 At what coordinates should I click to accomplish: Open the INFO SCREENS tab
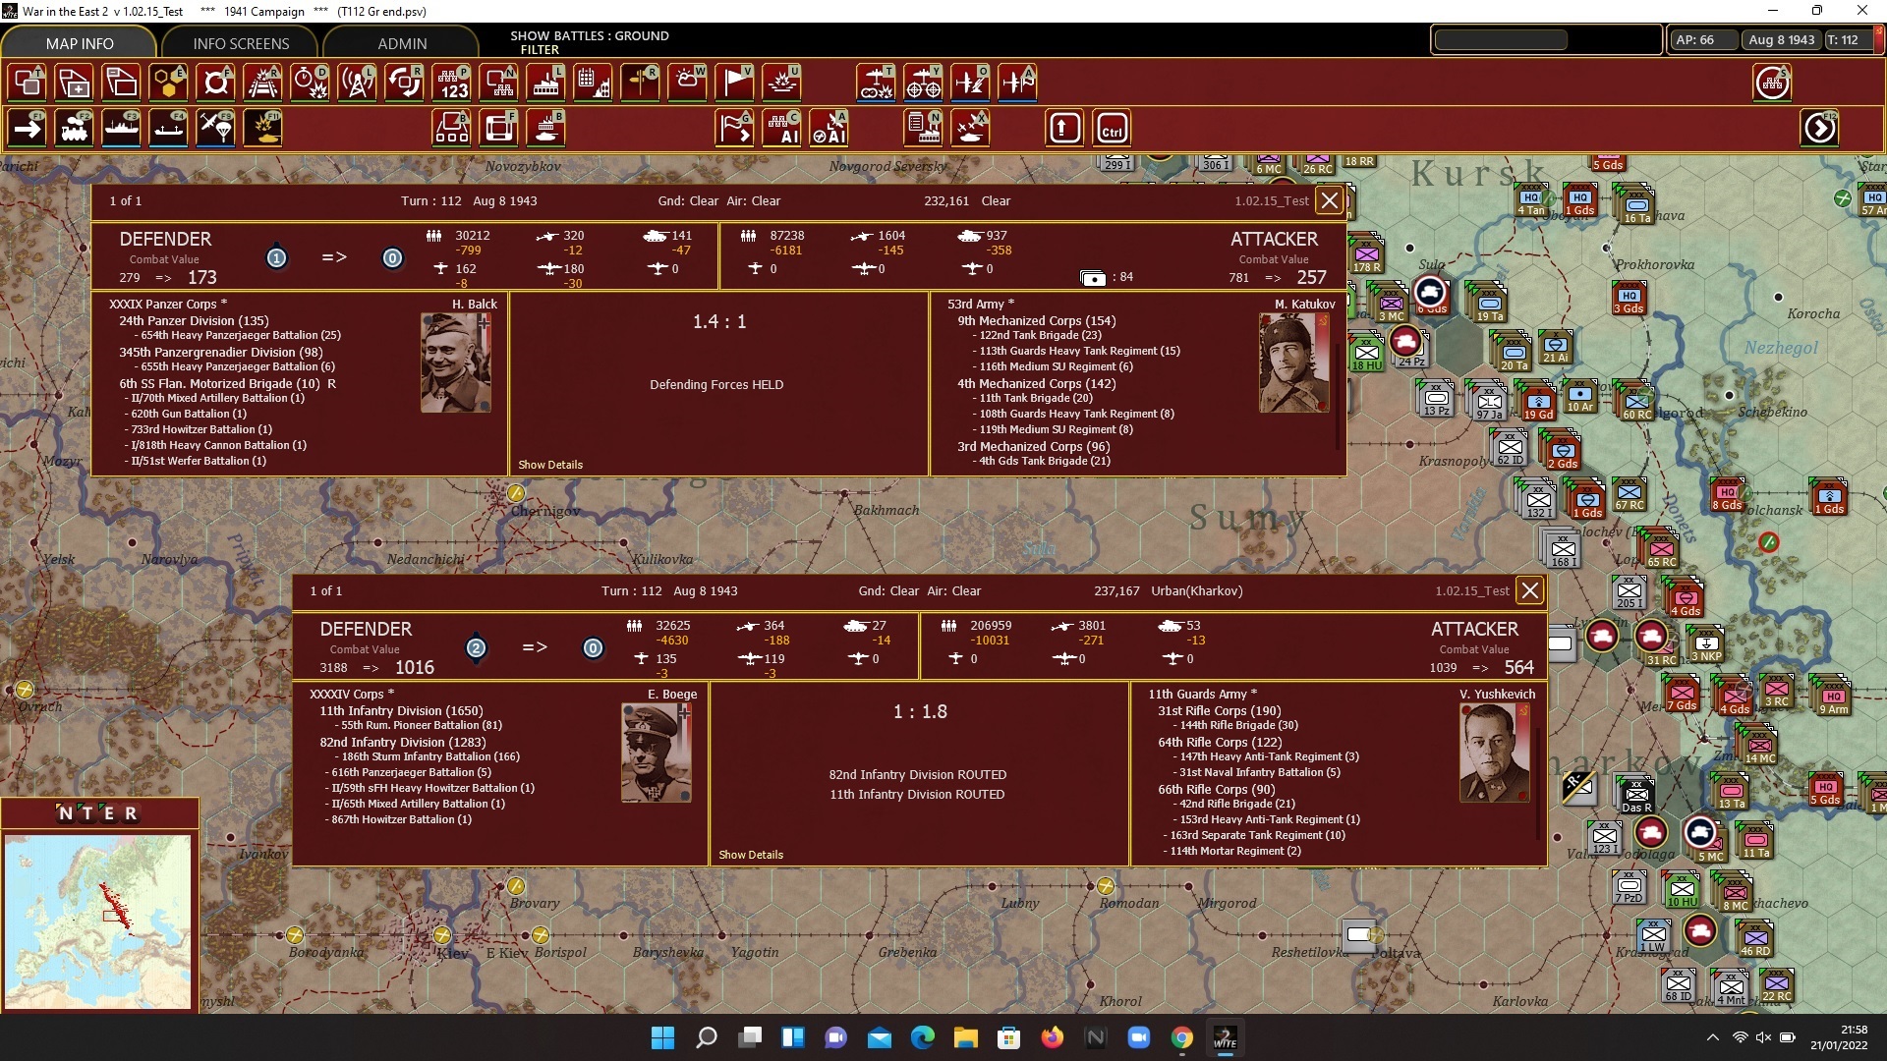[x=241, y=43]
